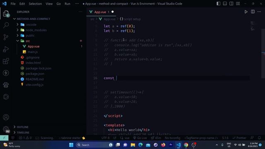Image resolution: width=265 pixels, height=149 pixels.
Task: Place cursor on line 16 after const
Action: pos(116,78)
